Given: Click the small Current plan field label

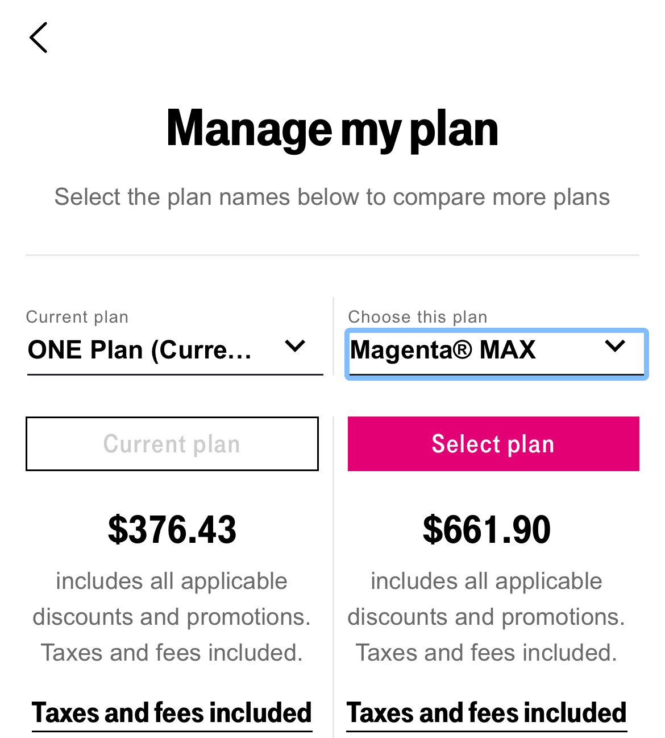Looking at the screenshot, I should point(77,317).
